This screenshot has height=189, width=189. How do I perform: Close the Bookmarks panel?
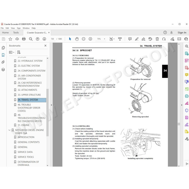click(45, 46)
